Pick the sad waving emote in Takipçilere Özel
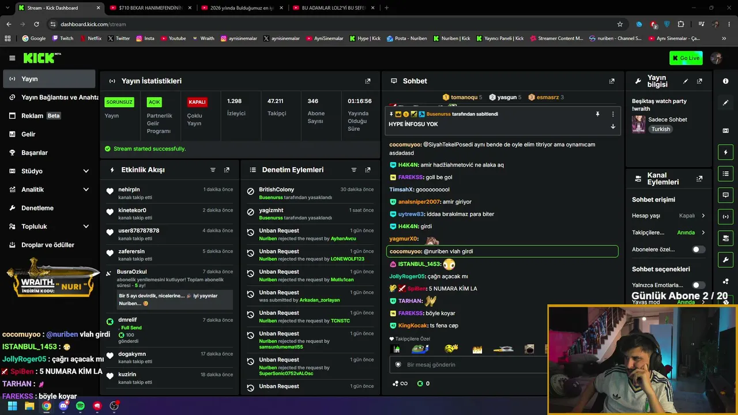The width and height of the screenshot is (738, 415). click(x=451, y=348)
